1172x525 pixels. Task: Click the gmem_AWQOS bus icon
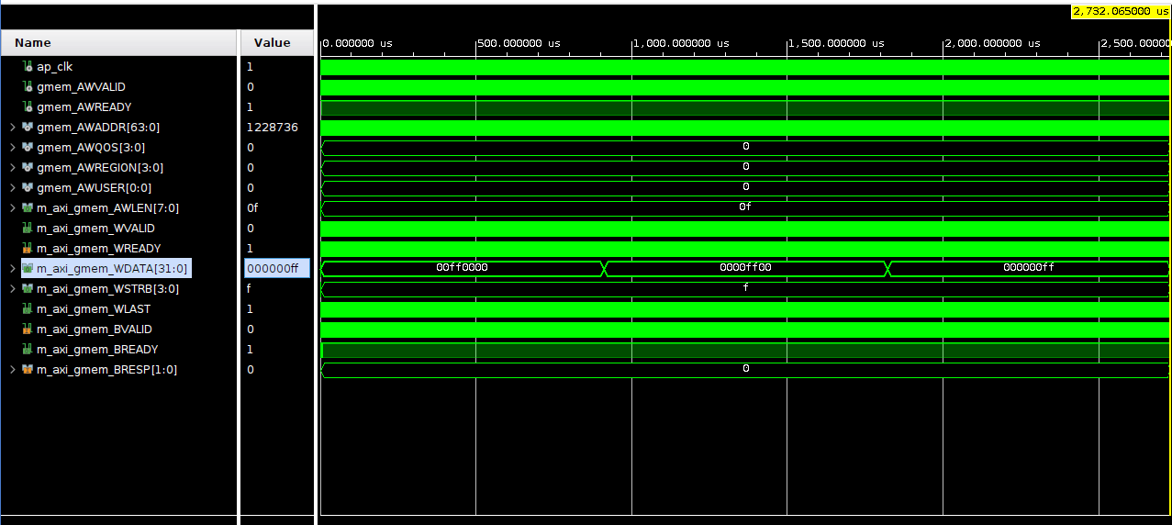(28, 148)
